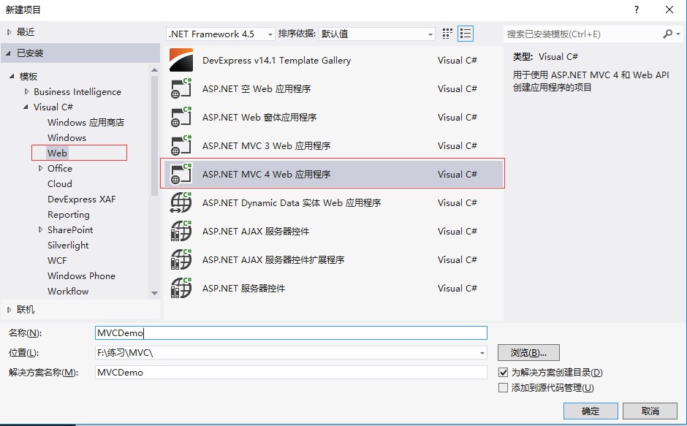Click the 取消 button
Screen dimensions: 687x426
click(x=650, y=411)
